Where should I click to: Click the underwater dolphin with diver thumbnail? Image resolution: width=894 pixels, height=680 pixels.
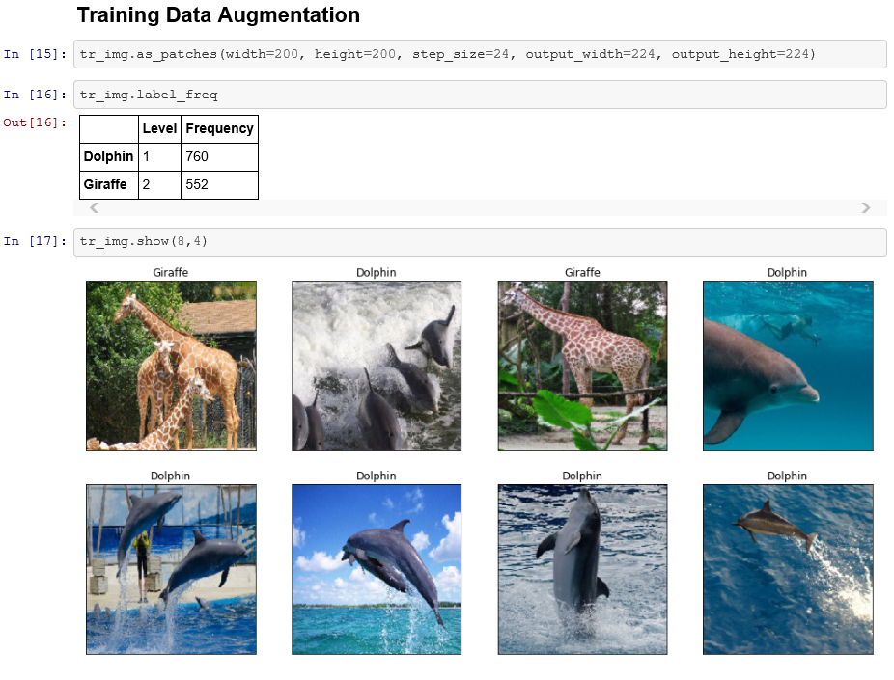(788, 366)
